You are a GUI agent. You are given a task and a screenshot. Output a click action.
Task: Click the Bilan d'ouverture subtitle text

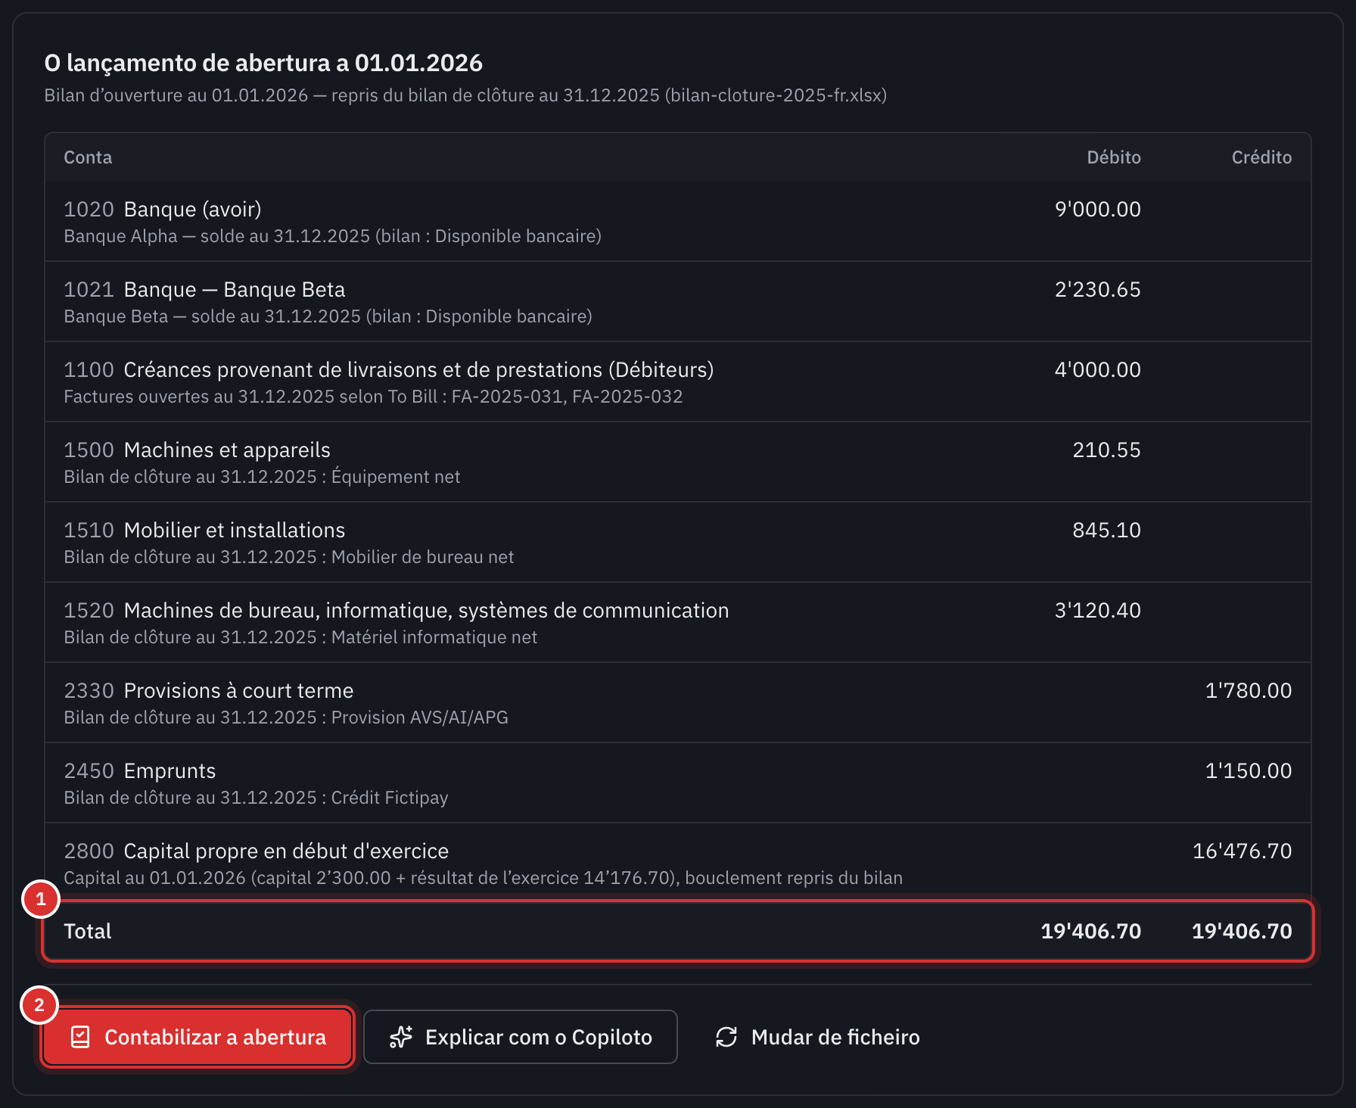(465, 95)
